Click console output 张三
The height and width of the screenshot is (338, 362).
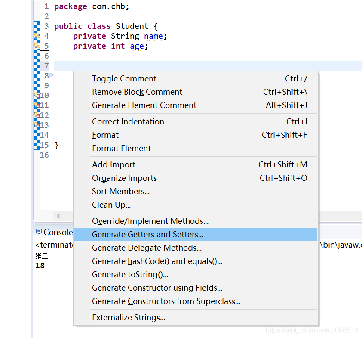42,256
